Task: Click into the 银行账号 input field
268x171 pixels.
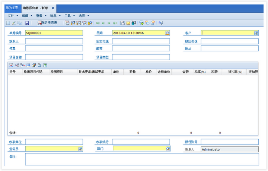Action: pos(230,142)
